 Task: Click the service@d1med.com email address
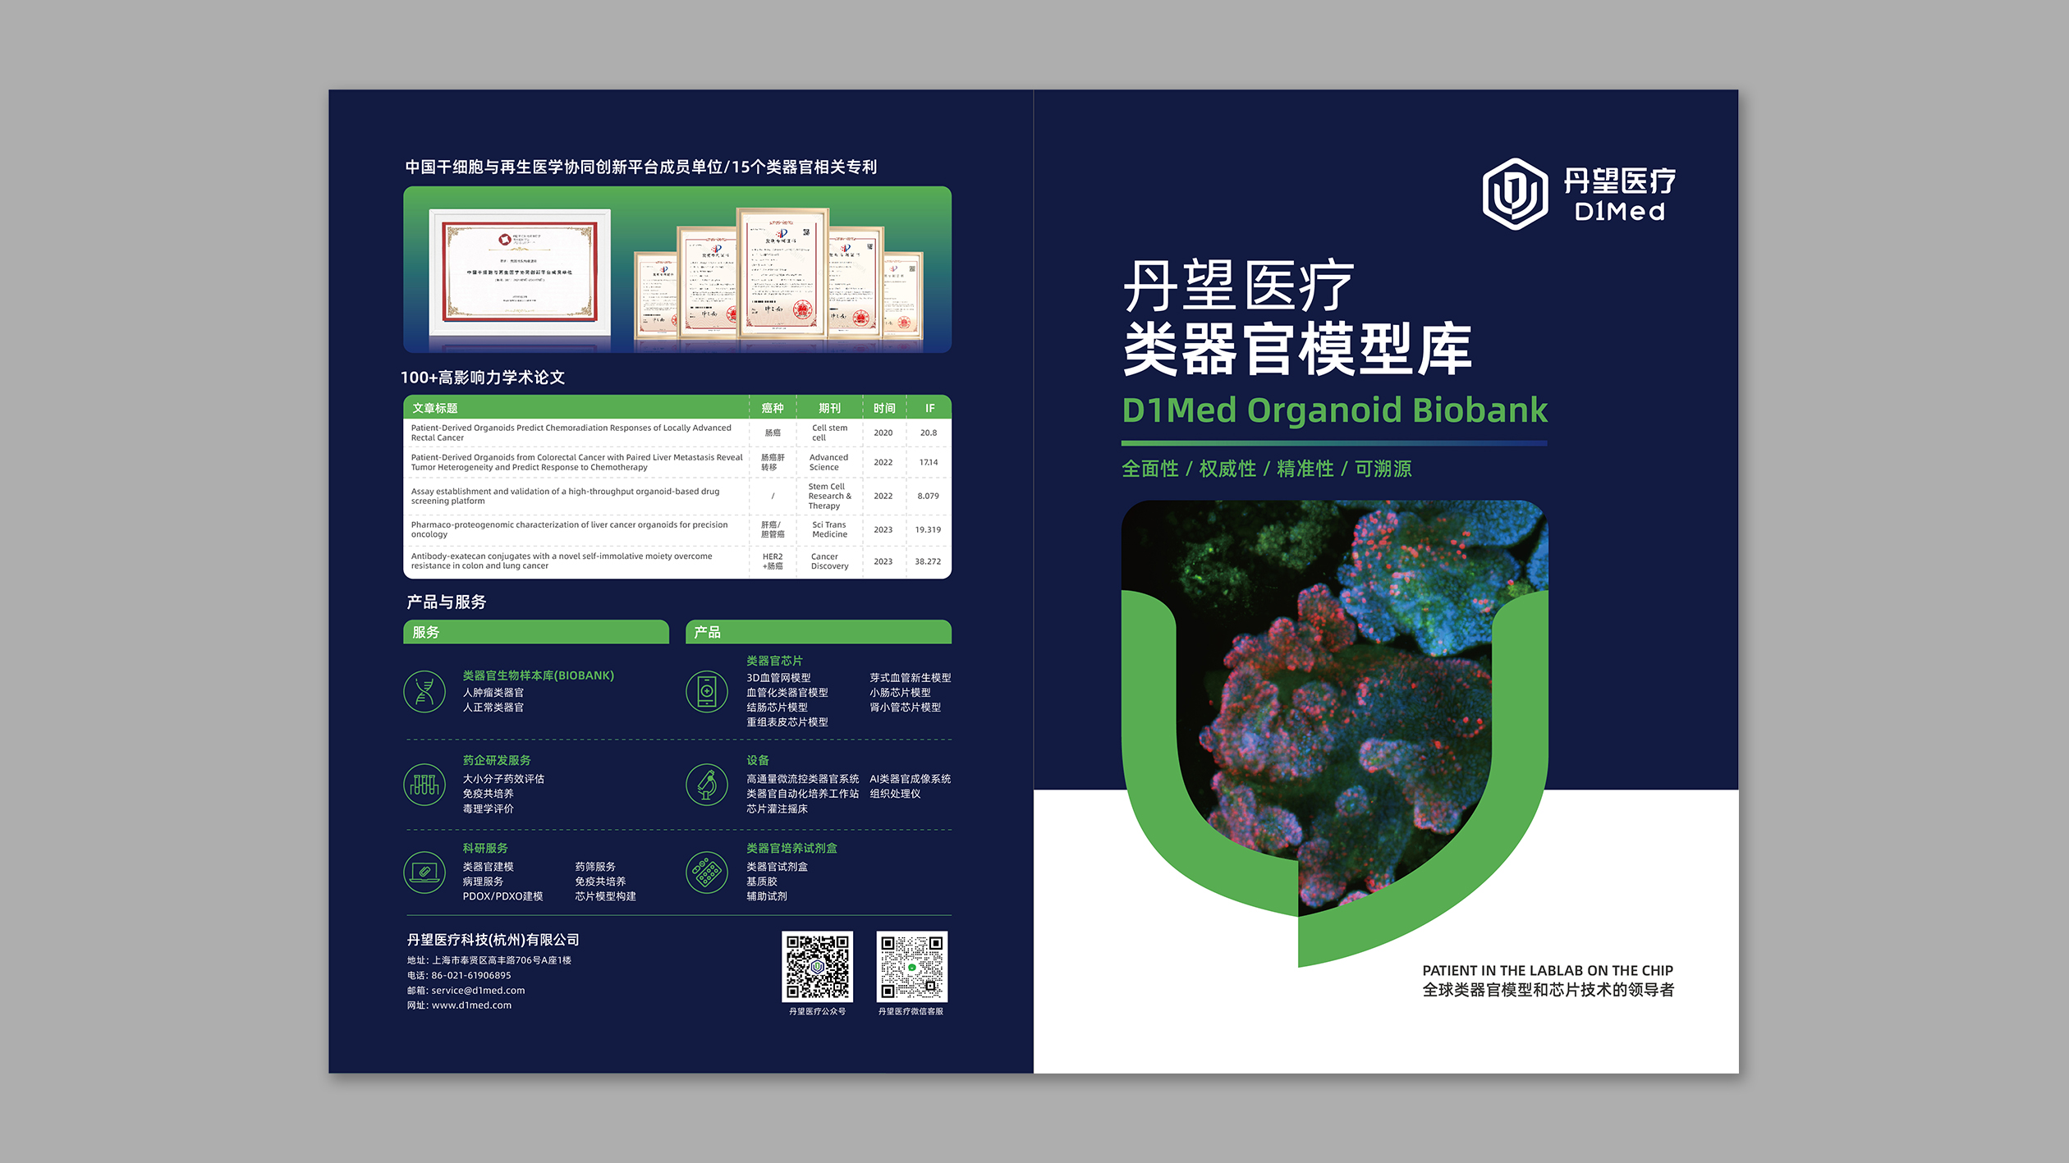tap(478, 991)
